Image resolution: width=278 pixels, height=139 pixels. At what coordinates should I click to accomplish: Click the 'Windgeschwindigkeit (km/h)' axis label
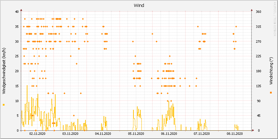coord(4,71)
